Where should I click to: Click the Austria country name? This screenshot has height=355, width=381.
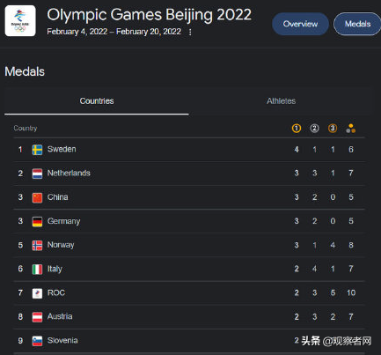coord(60,316)
